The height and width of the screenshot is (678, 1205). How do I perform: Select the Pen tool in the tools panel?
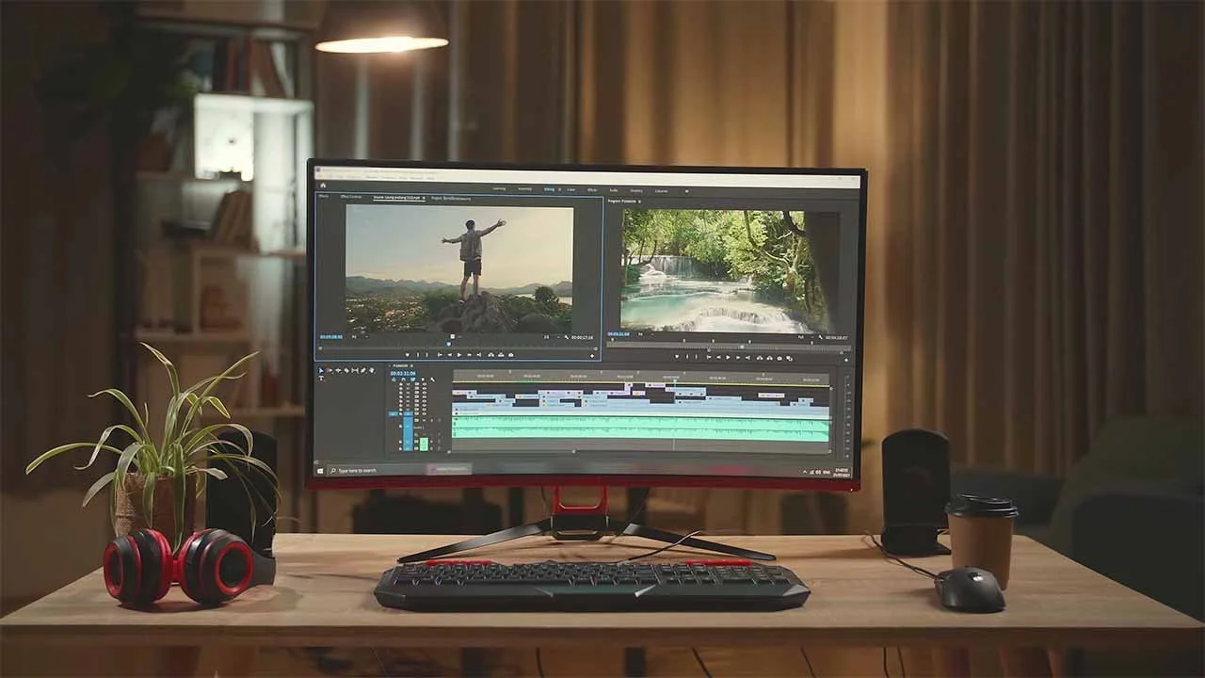(x=364, y=369)
